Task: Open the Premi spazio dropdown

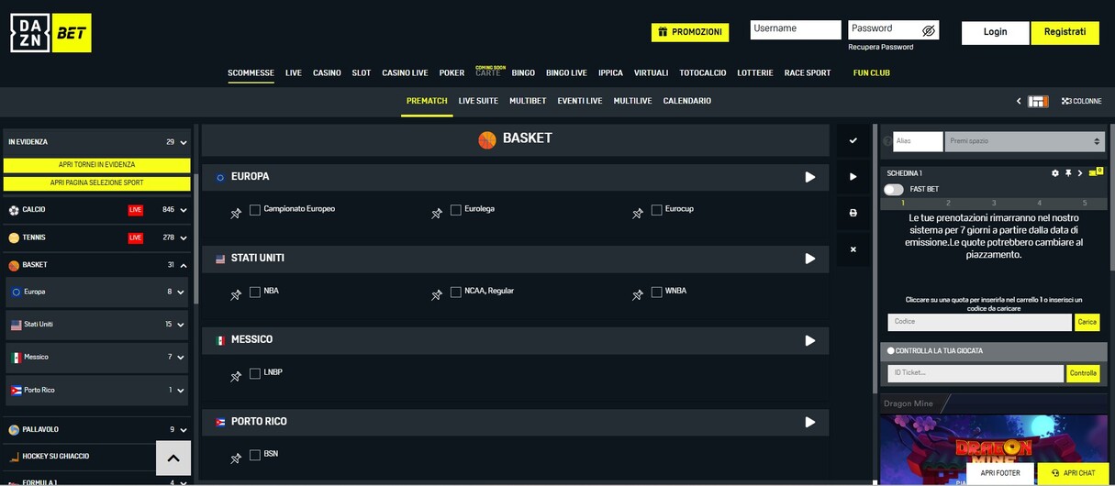Action: coord(1024,141)
